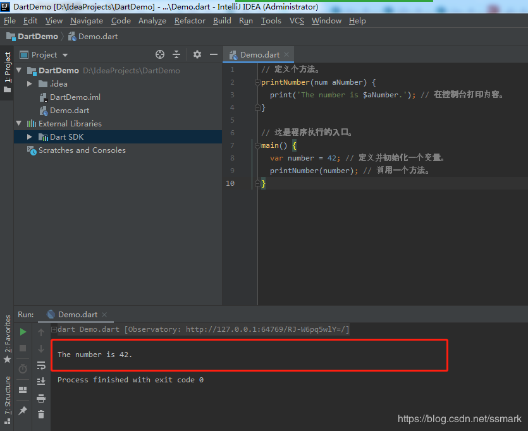The height and width of the screenshot is (431, 528).
Task: Click the .idea folder icon
Action: click(x=43, y=83)
